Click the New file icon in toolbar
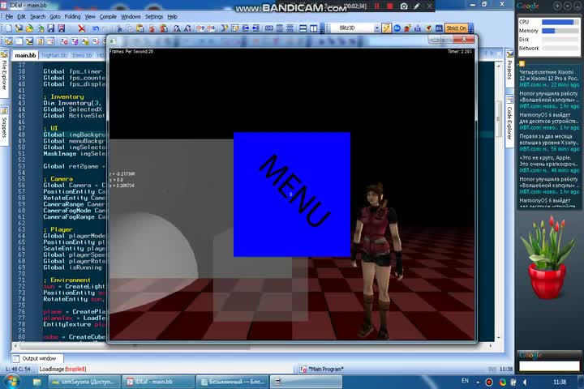 tap(9, 28)
